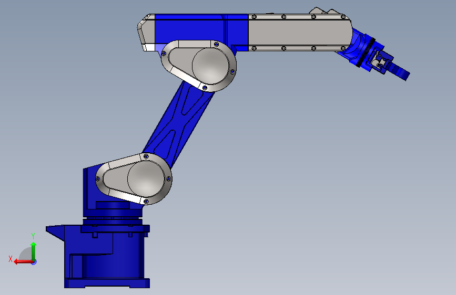Viewport: 456px width, 295px height.
Task: Select the end effector tool tip
Action: click(399, 72)
